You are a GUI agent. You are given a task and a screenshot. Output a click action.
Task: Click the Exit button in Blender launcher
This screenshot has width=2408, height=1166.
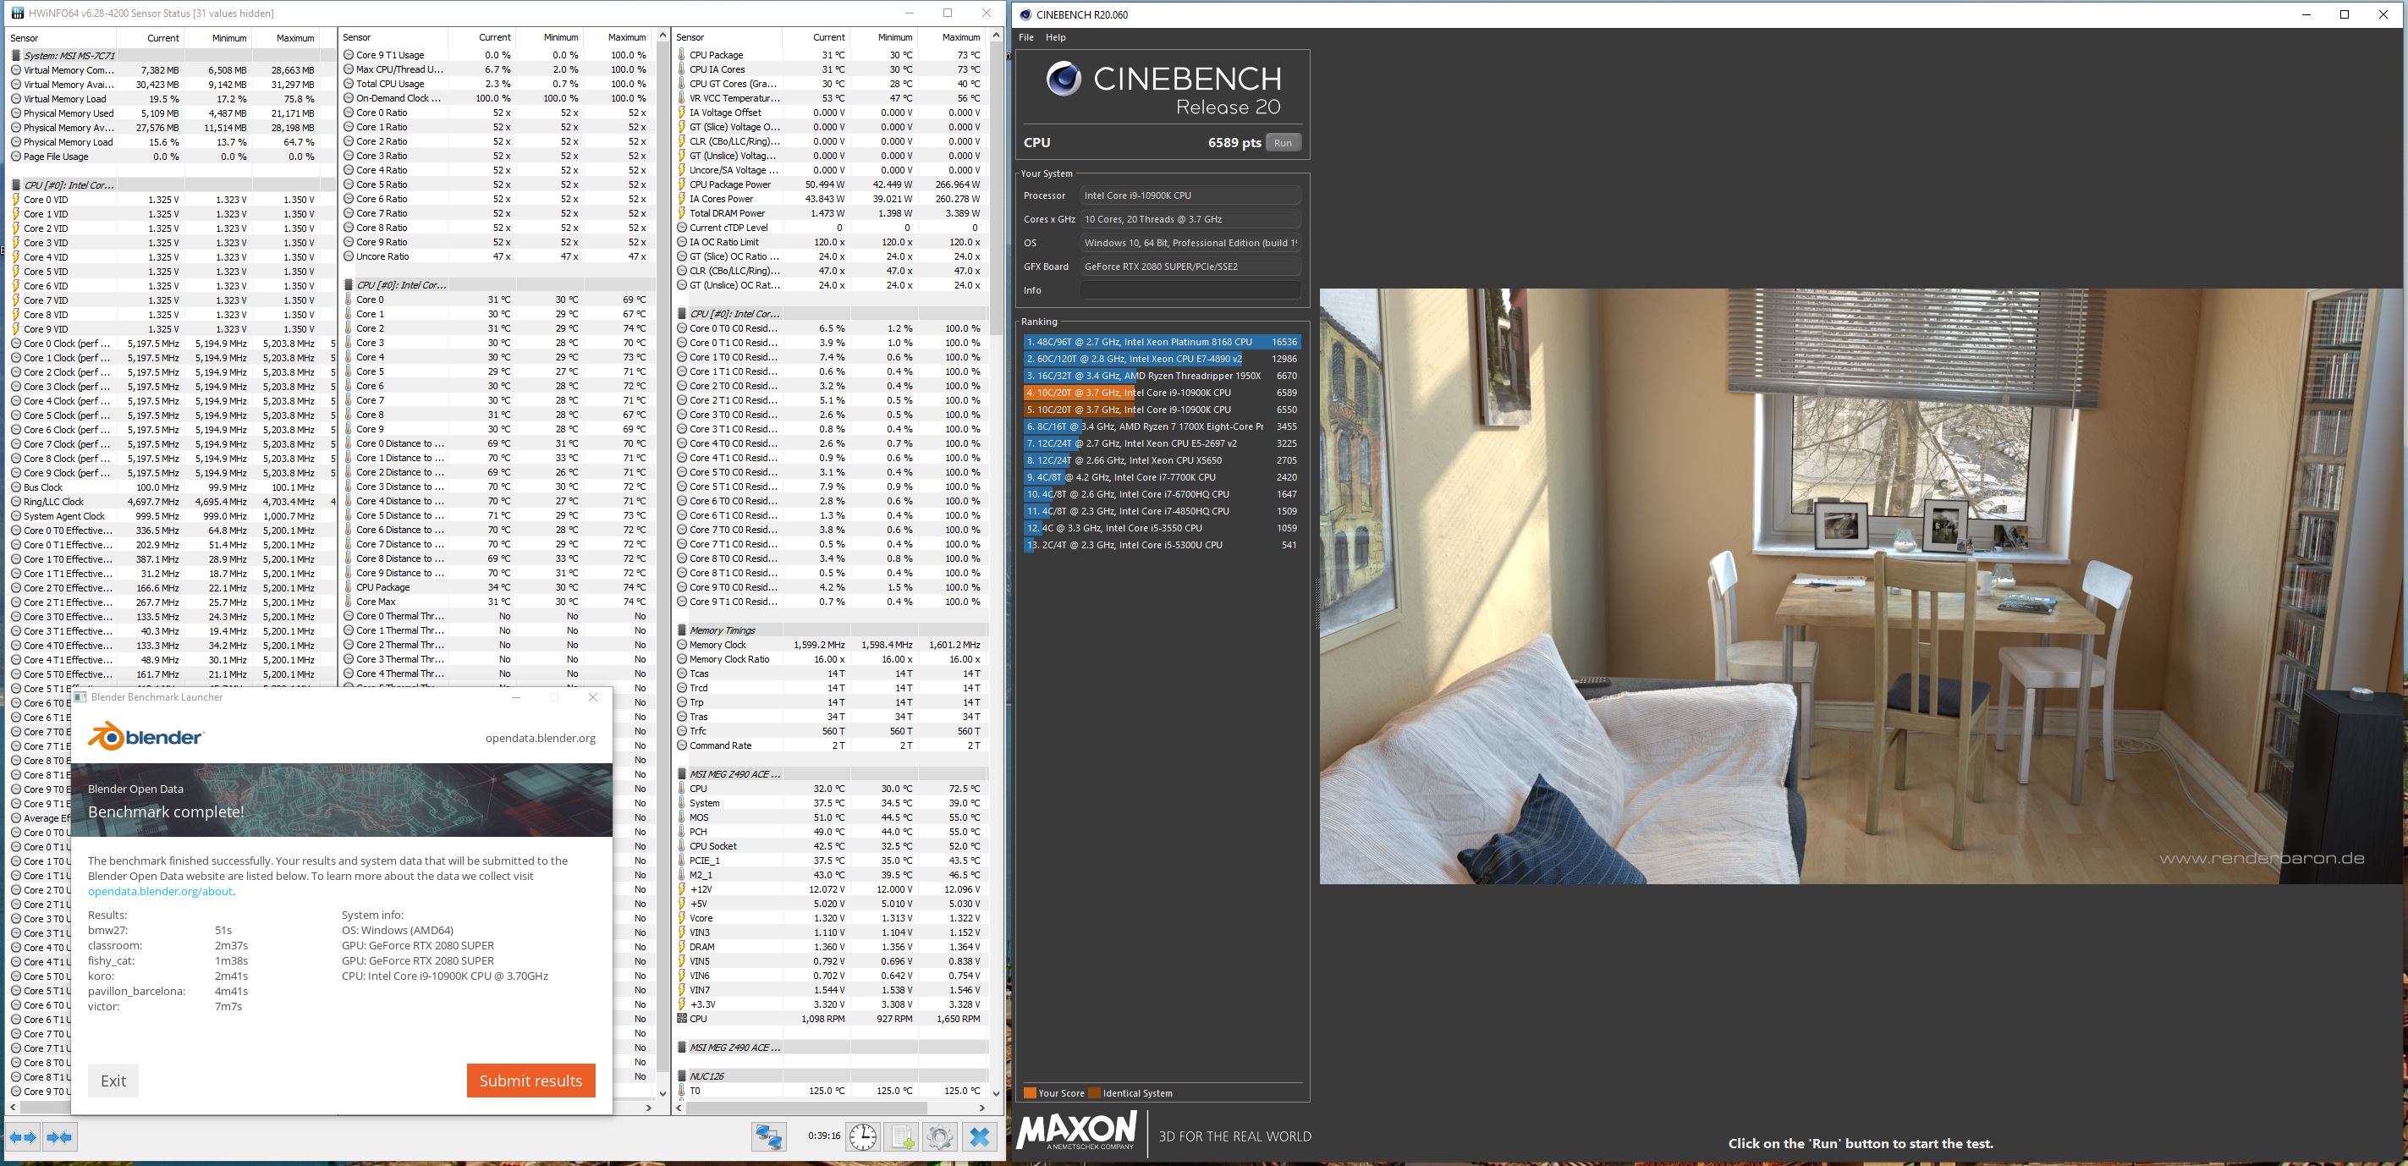(x=113, y=1080)
